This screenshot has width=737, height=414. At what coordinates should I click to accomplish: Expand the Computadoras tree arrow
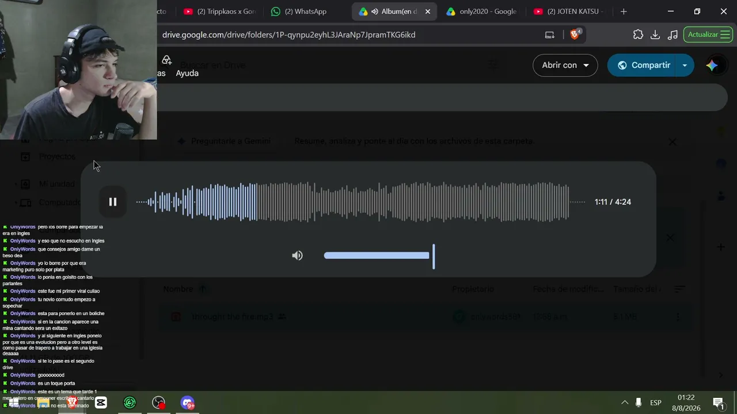(15, 202)
